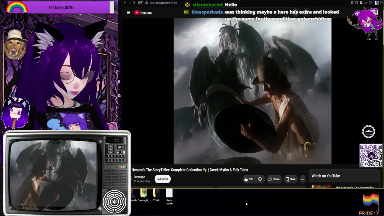Viewport: 384px width, 216px height.
Task: Open the YouTube guide hamburger menu
Action: (x=128, y=13)
